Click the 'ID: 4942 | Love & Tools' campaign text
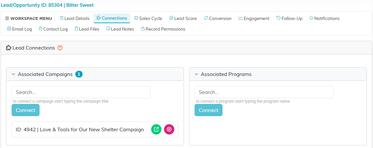This screenshot has width=373, height=148. click(80, 130)
